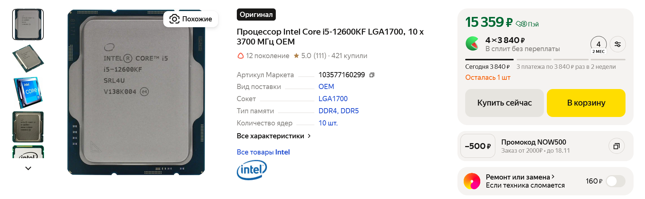The height and width of the screenshot is (199, 645).
Task: Open split payment settings icon
Action: coord(617,44)
